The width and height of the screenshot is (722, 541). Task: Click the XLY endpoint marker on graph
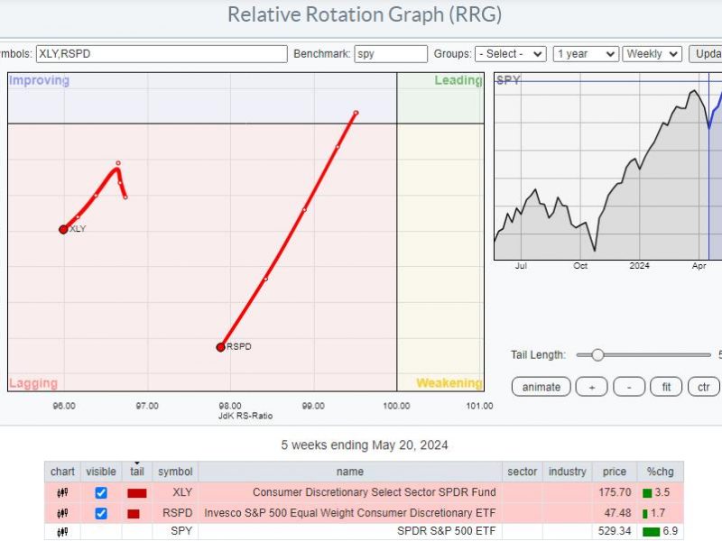click(x=63, y=229)
